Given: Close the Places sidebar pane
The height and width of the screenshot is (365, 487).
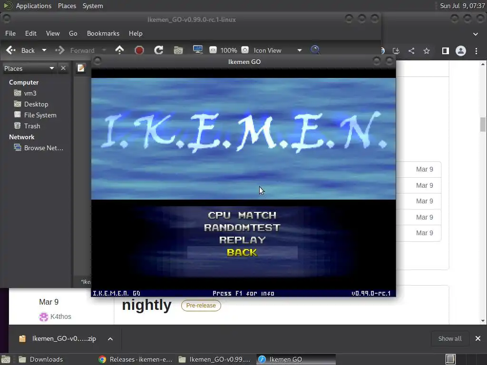Looking at the screenshot, I should point(63,68).
